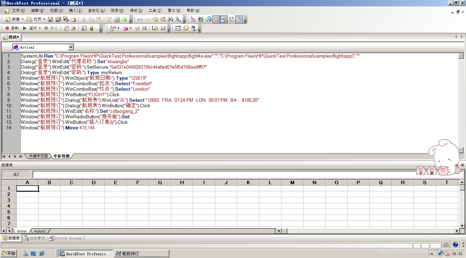Click the insert checkpoint toolbar icon

click(113, 28)
